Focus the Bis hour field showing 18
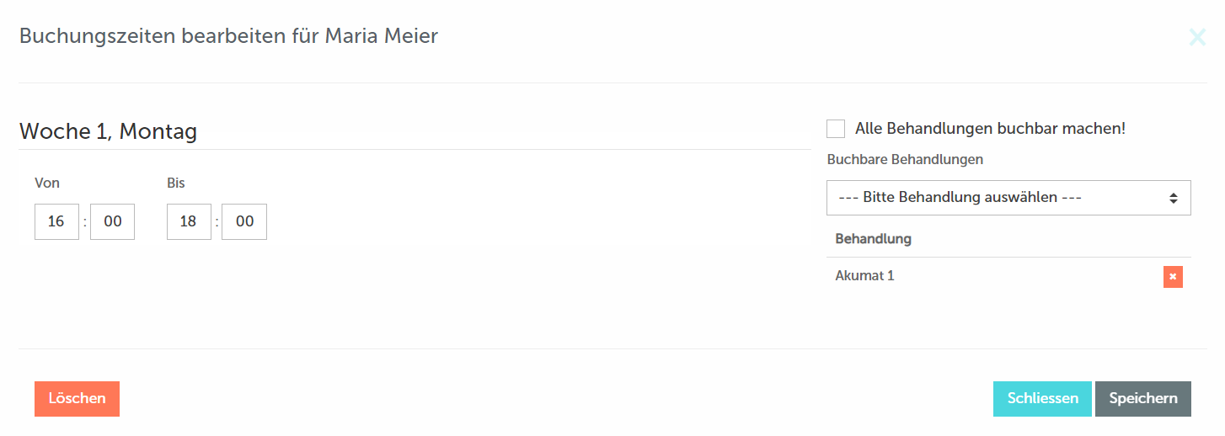The height and width of the screenshot is (436, 1225). tap(189, 221)
